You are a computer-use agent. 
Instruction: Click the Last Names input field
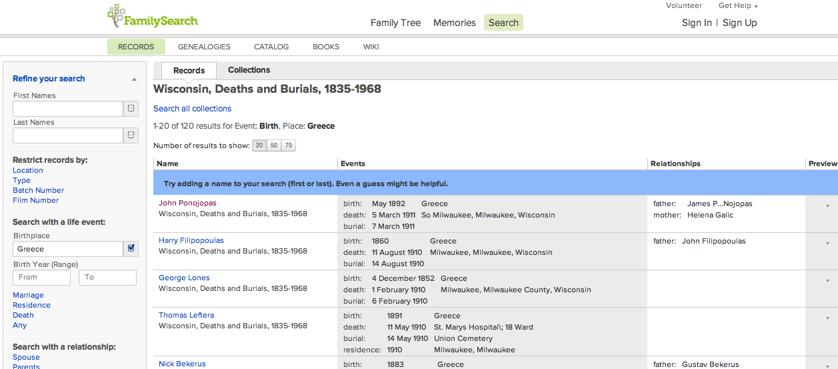point(68,135)
